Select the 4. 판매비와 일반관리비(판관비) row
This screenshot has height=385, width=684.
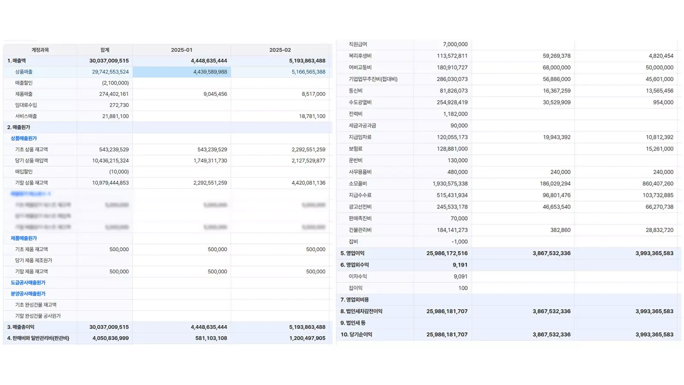pyautogui.click(x=38, y=338)
